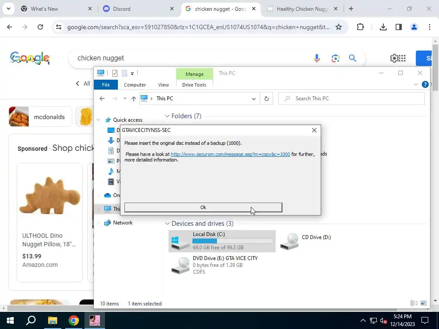Select Network in navigation pane
The image size is (439, 329).
pos(123,223)
